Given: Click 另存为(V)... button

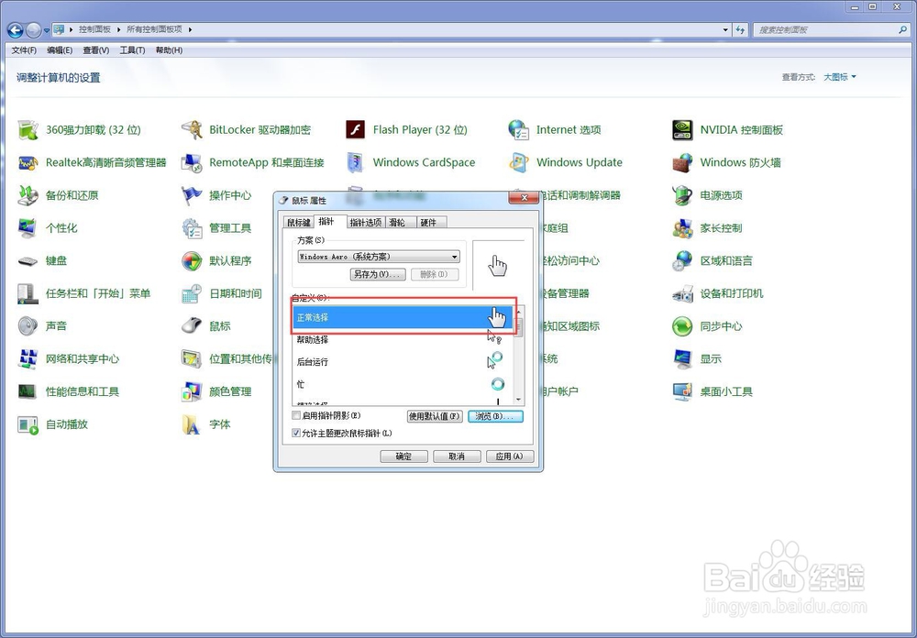Looking at the screenshot, I should [x=378, y=274].
